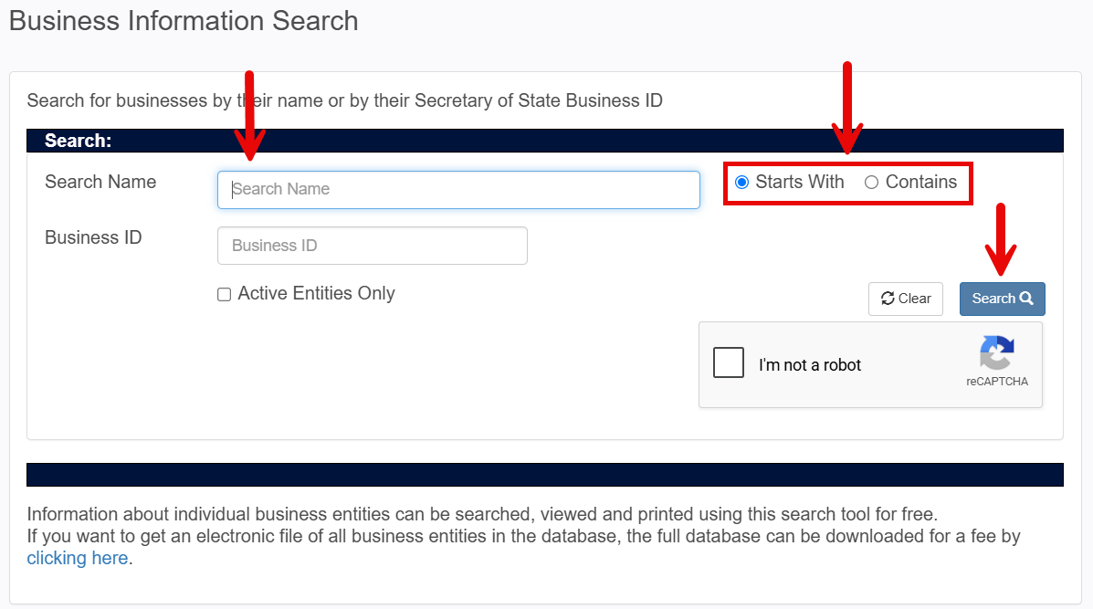The width and height of the screenshot is (1093, 609).
Task: Open the clicking here download link
Action: [x=78, y=558]
